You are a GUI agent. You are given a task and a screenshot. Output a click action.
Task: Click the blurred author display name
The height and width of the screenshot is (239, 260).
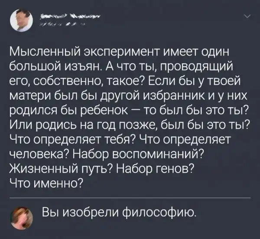[69, 17]
